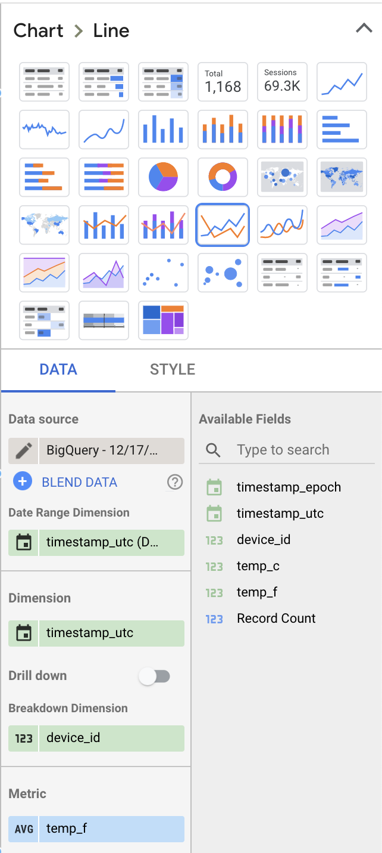
Task: Select the horizontal bar chart icon
Action: click(342, 129)
